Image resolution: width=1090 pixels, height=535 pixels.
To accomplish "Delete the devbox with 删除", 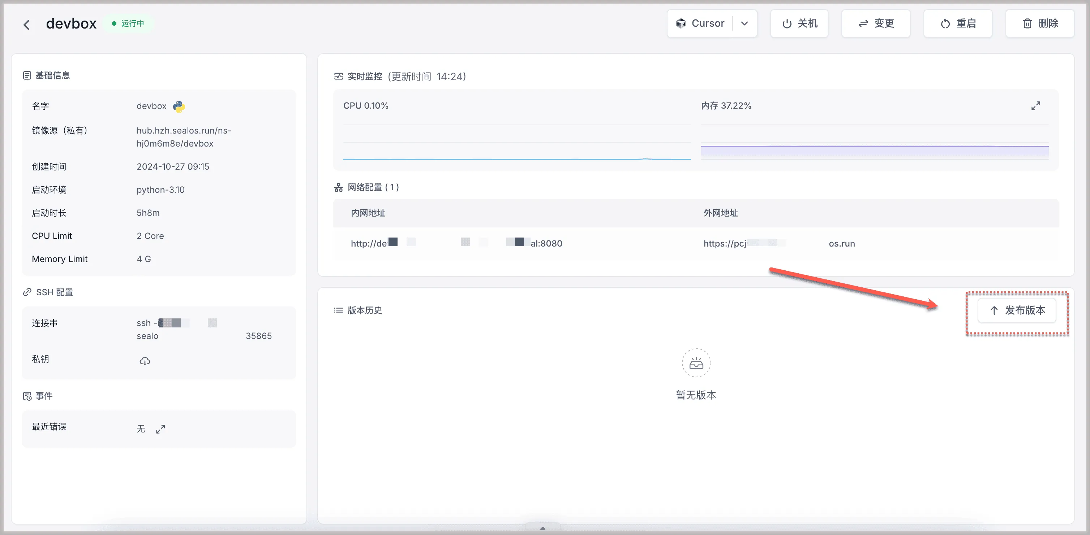I will point(1040,24).
